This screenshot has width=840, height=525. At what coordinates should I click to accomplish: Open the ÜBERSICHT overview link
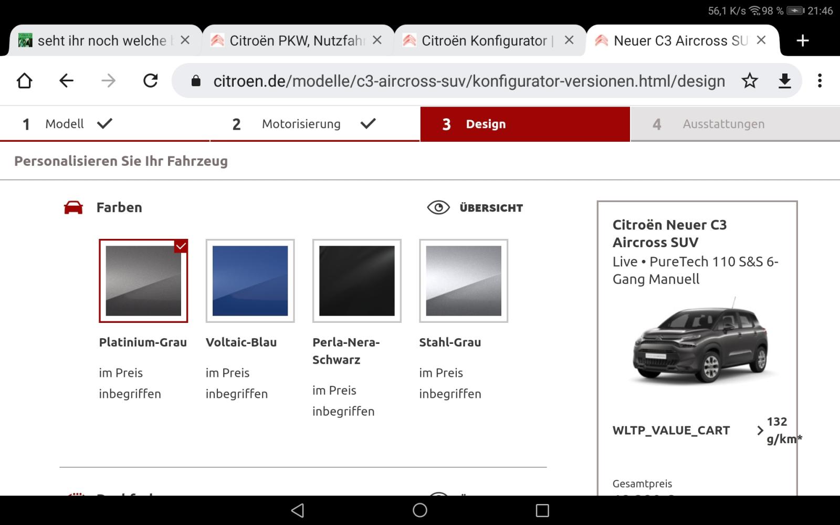point(491,208)
